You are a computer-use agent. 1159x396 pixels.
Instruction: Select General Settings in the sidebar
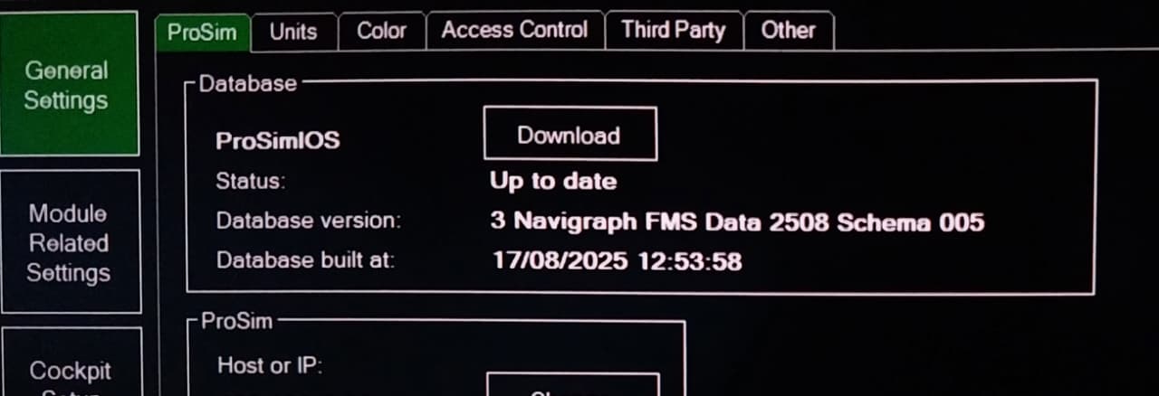tap(66, 85)
